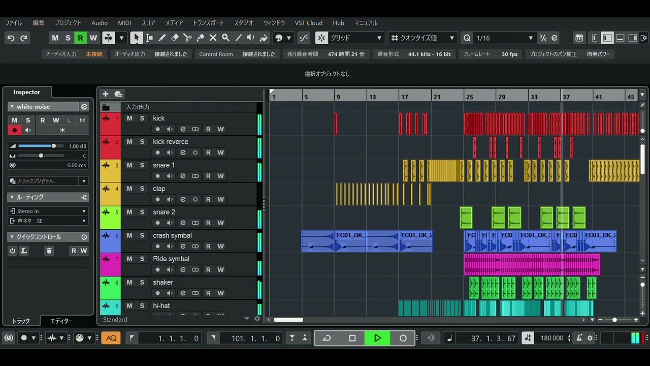
Task: Open the Hub menu
Action: (338, 23)
